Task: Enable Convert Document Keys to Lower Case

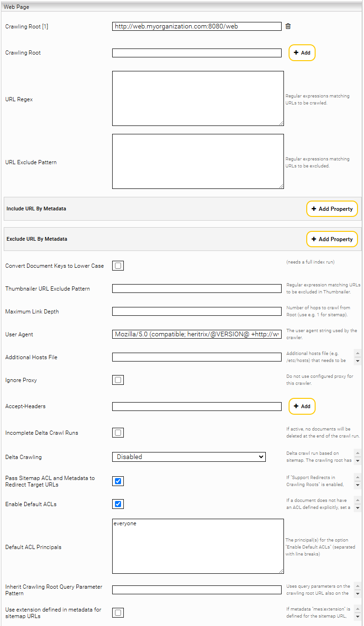Action: pyautogui.click(x=118, y=266)
